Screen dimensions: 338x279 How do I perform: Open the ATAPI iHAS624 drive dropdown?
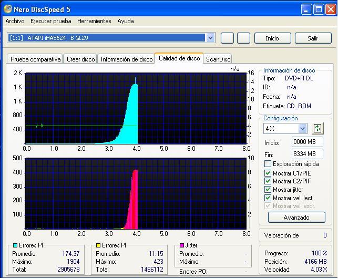point(211,38)
